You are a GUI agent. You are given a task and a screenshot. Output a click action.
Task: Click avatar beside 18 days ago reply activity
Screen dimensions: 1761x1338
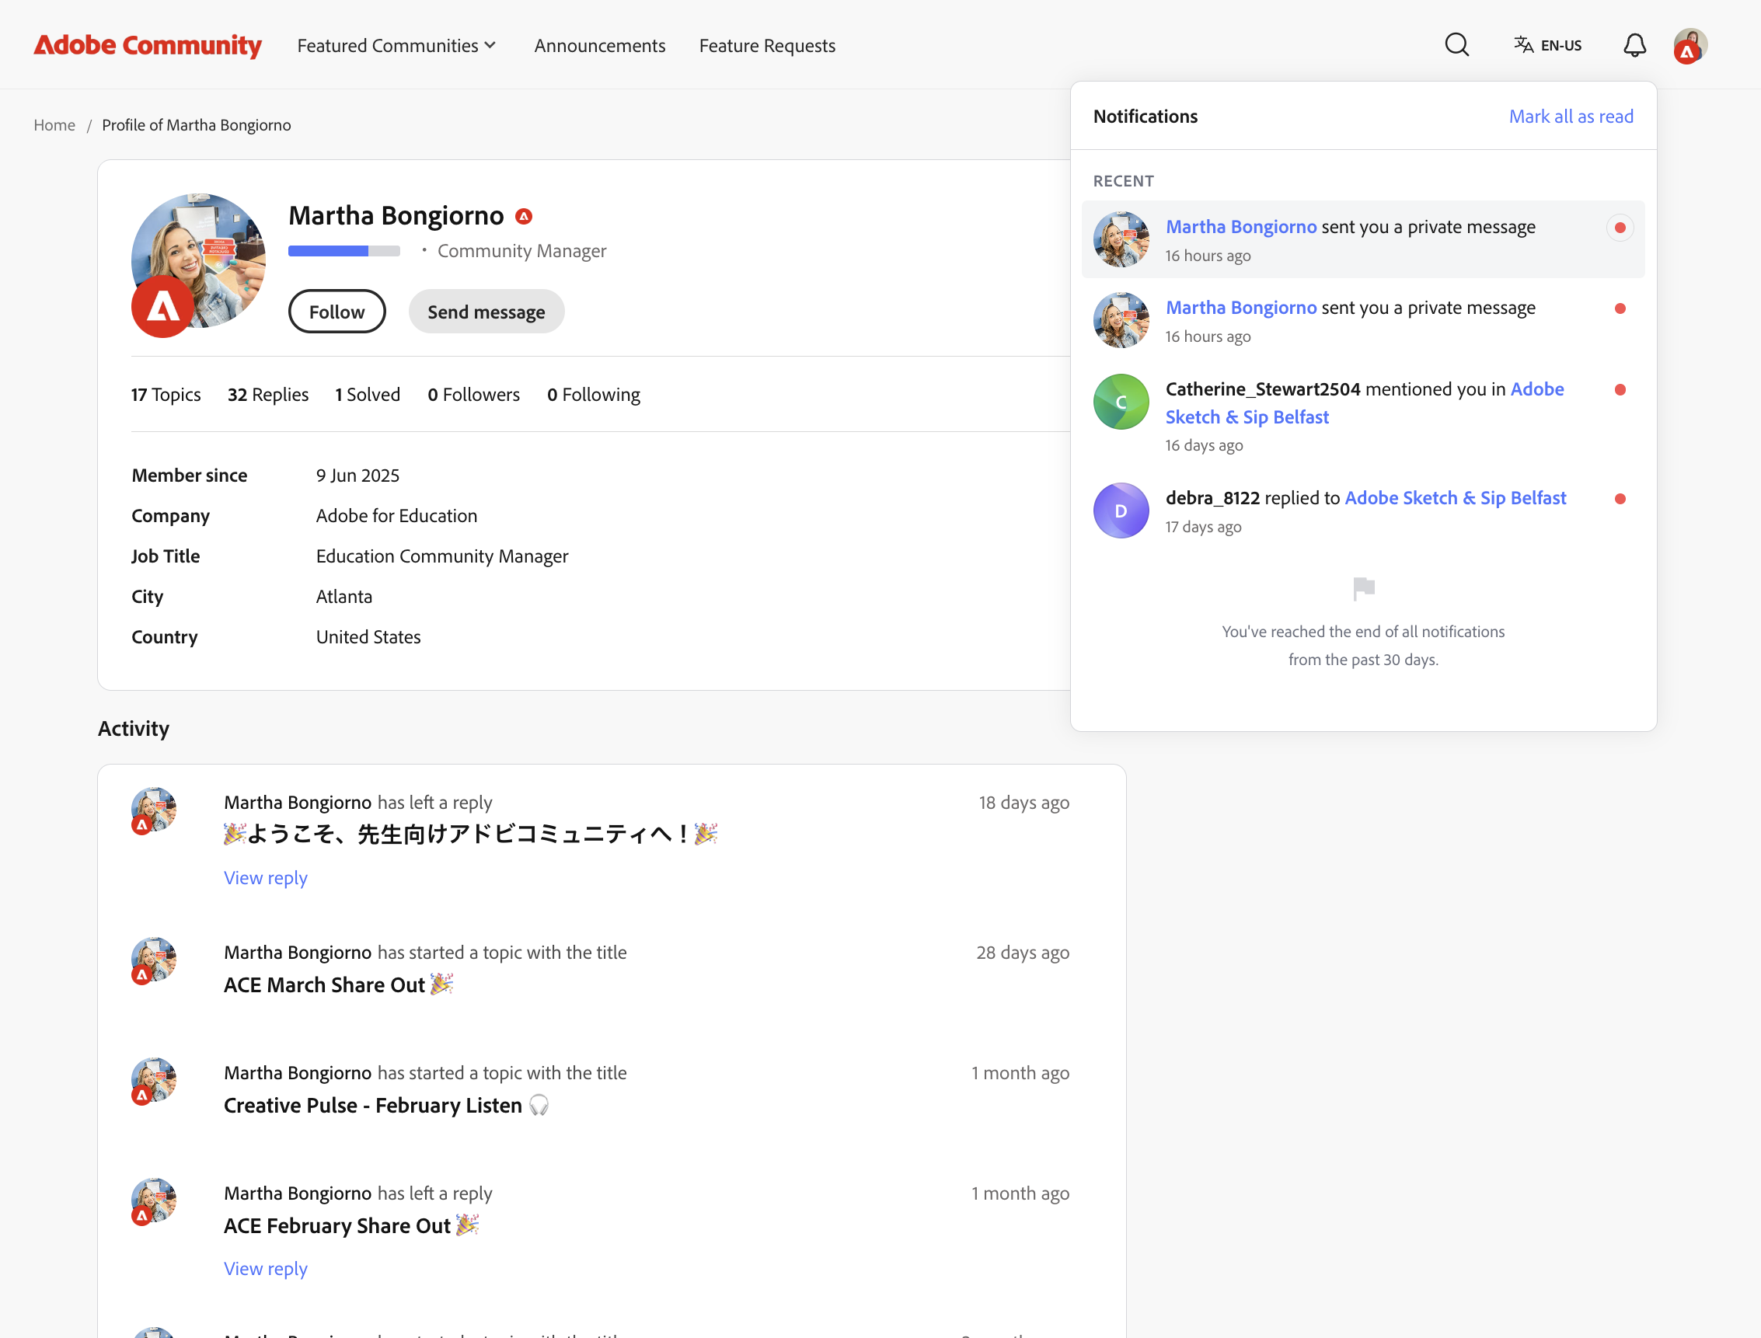[x=154, y=810]
